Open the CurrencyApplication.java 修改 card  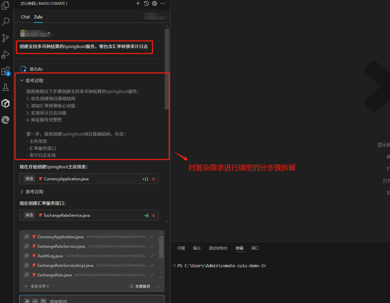coord(89,179)
